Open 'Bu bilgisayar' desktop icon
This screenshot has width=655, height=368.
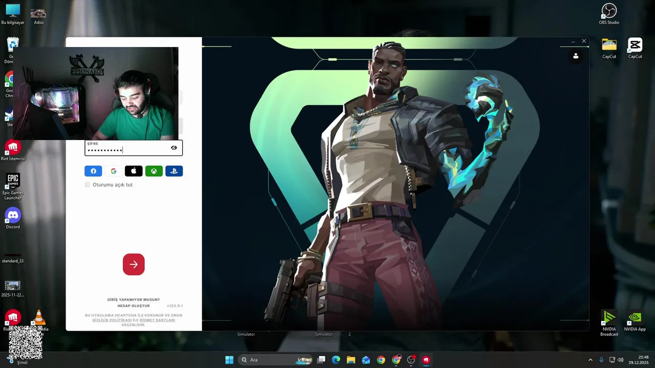click(13, 14)
